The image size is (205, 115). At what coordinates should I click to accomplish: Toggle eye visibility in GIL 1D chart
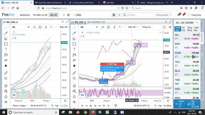[x=74, y=102]
